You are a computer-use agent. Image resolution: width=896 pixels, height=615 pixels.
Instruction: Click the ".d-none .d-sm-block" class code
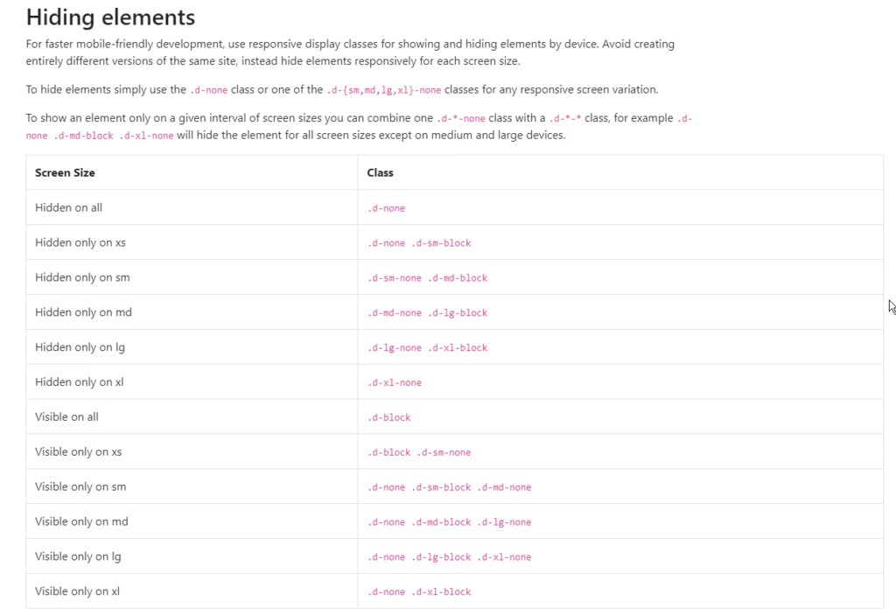coord(418,243)
